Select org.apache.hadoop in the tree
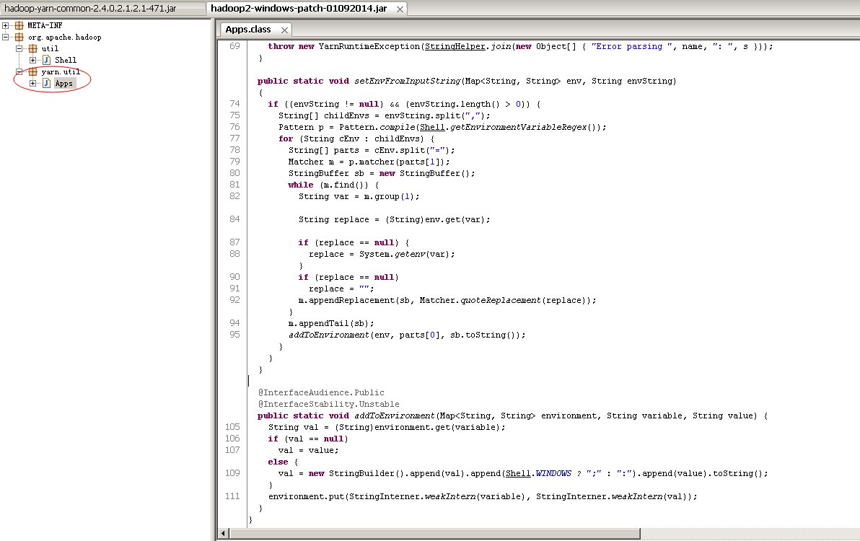 [x=65, y=37]
